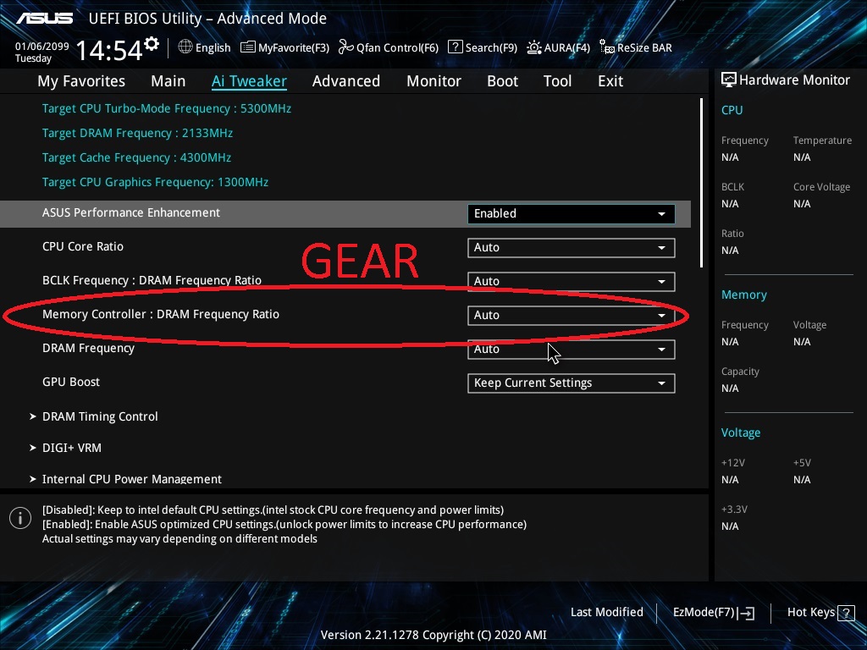Viewport: 867px width, 650px height.
Task: Click the AURA(F4) label
Action: pos(566,48)
